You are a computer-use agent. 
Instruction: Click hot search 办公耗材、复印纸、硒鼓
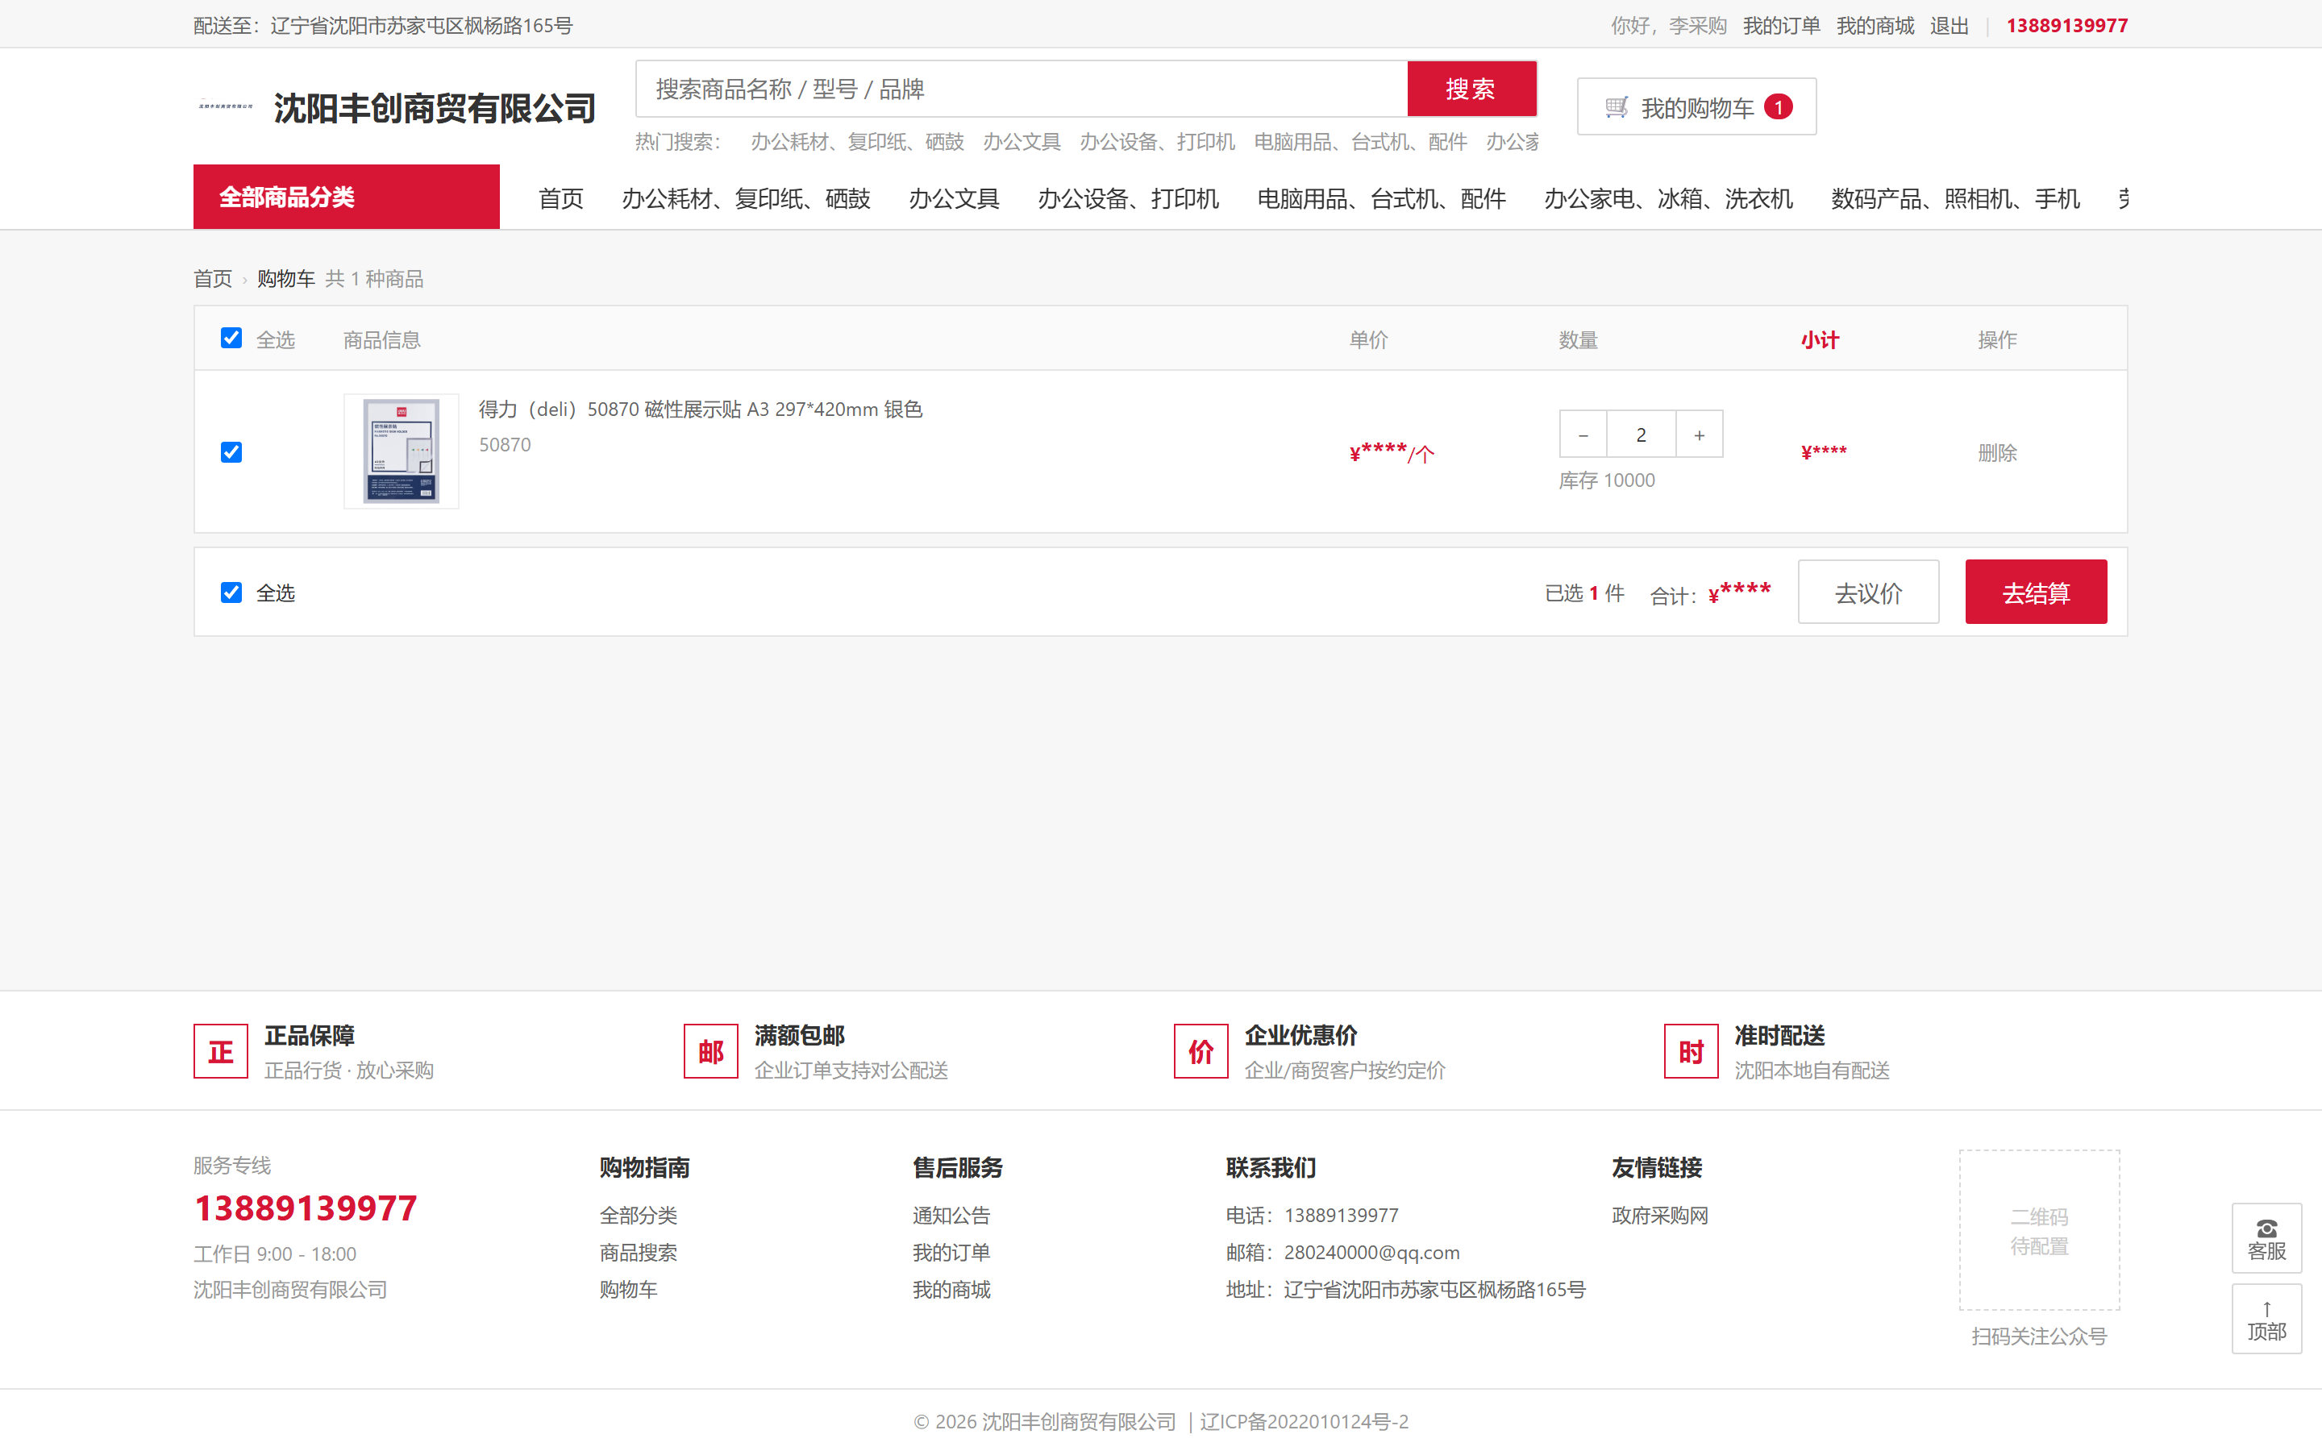857,142
